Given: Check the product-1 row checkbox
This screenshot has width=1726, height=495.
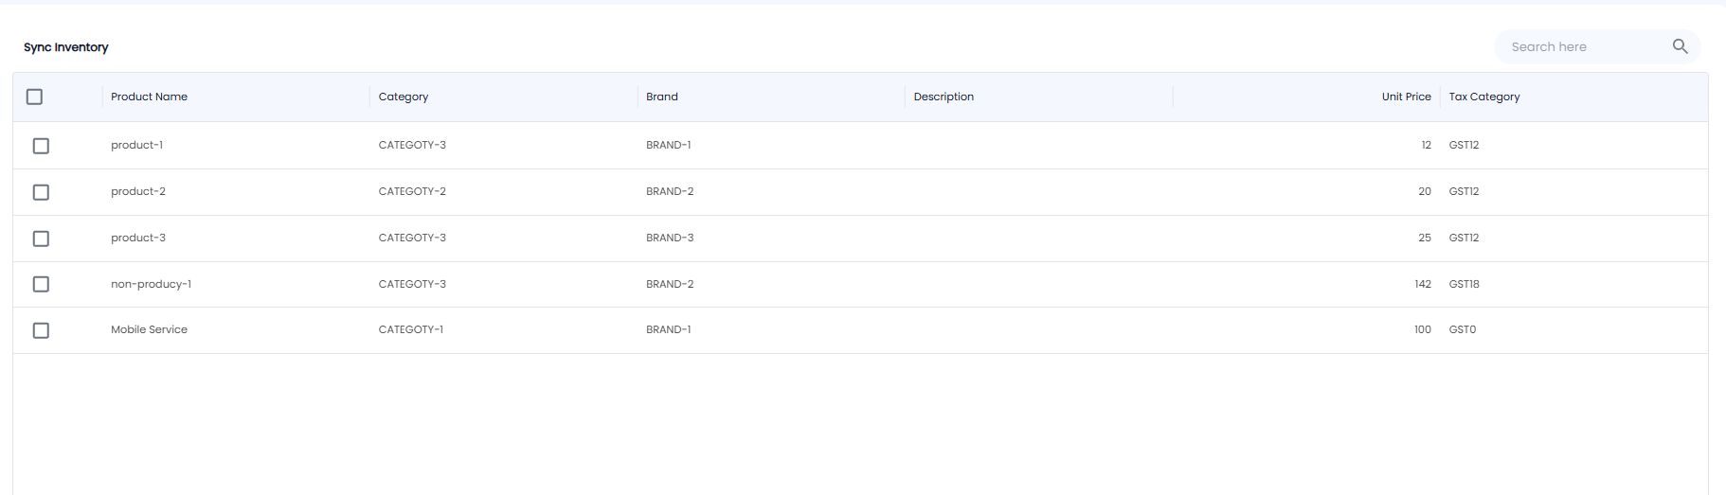Looking at the screenshot, I should [41, 146].
